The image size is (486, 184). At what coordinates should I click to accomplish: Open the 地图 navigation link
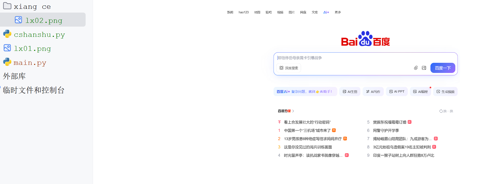click(257, 12)
